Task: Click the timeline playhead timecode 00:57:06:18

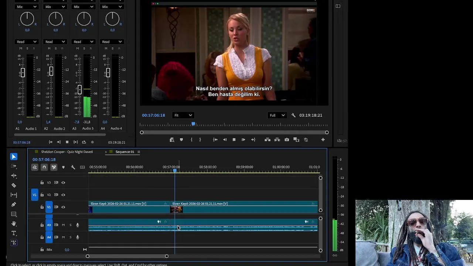Action: coord(44,160)
